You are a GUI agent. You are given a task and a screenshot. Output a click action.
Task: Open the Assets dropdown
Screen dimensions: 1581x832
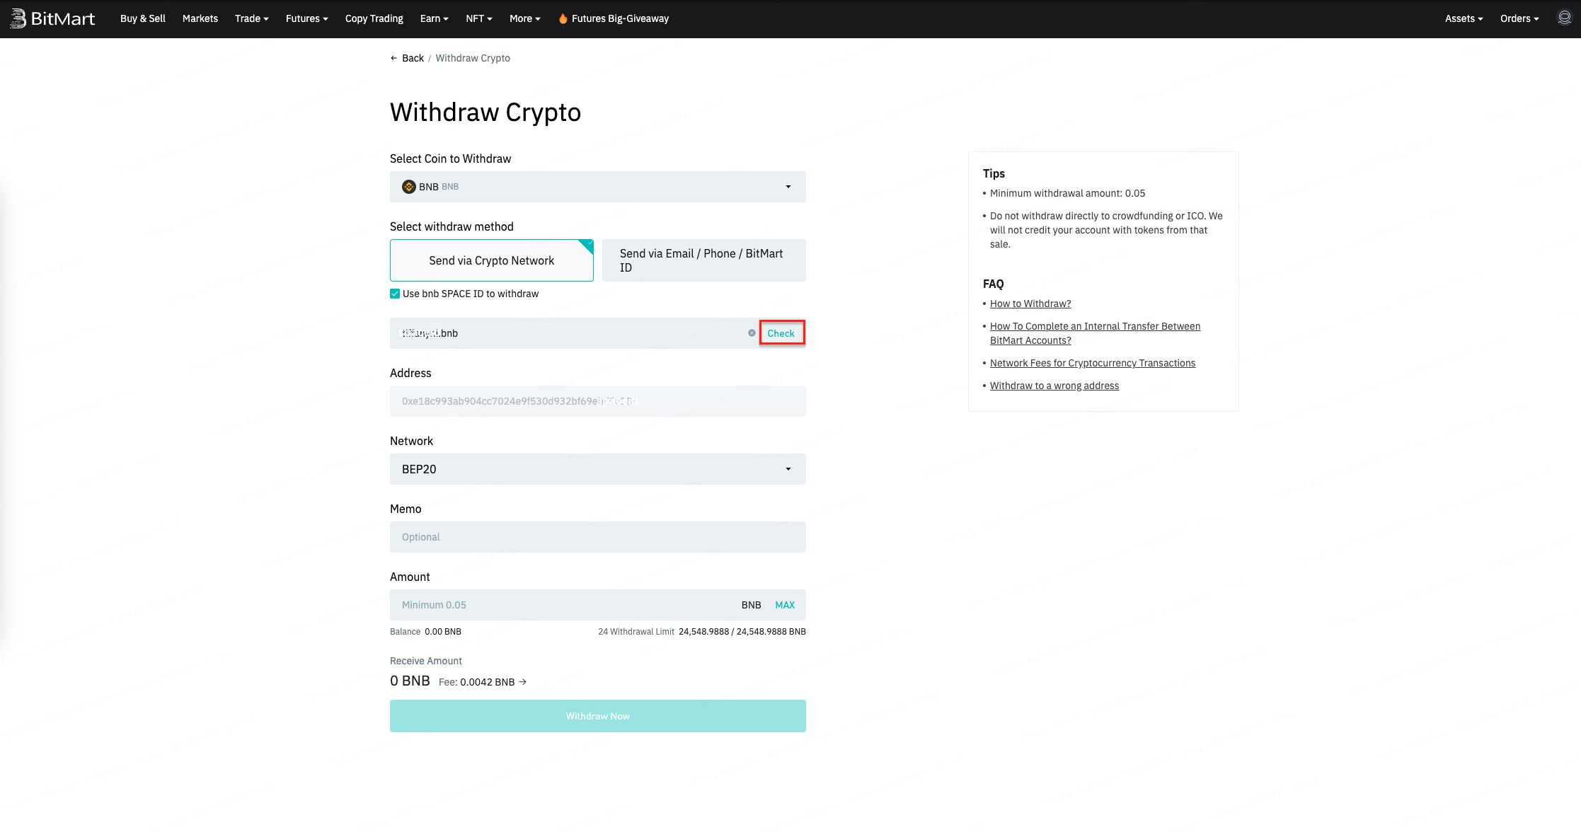1464,18
